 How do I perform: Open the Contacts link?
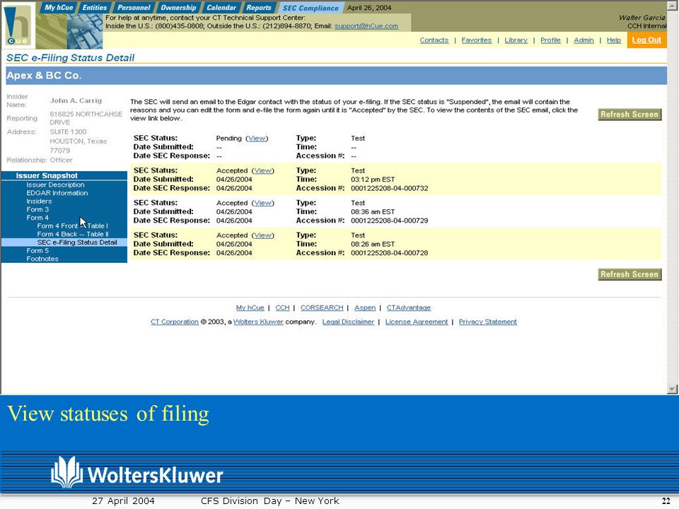434,40
